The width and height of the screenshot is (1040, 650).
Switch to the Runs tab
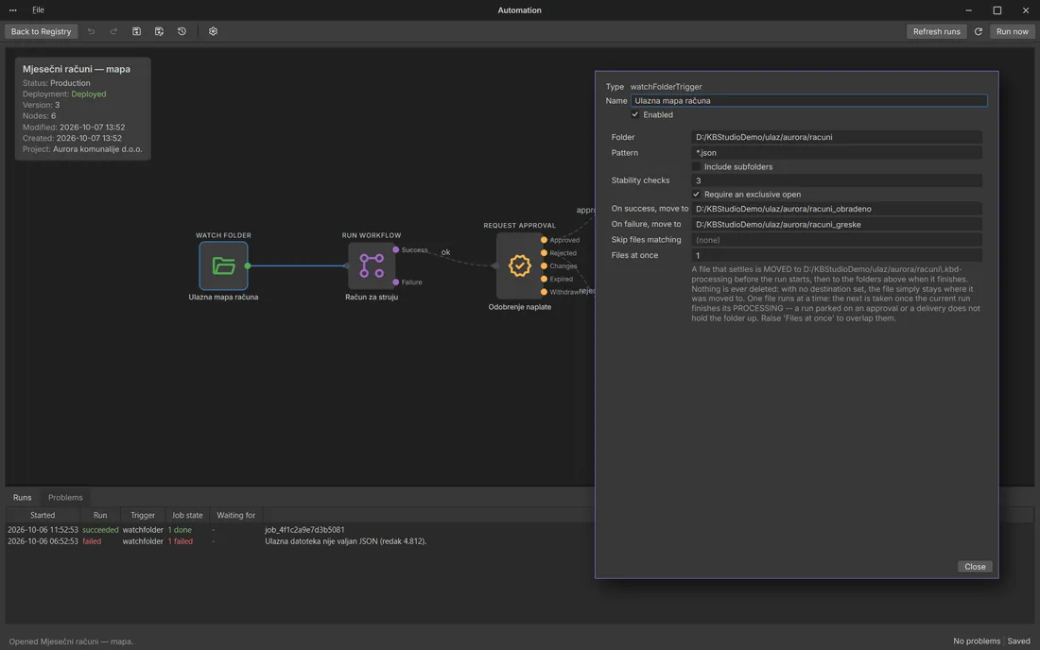click(x=22, y=498)
